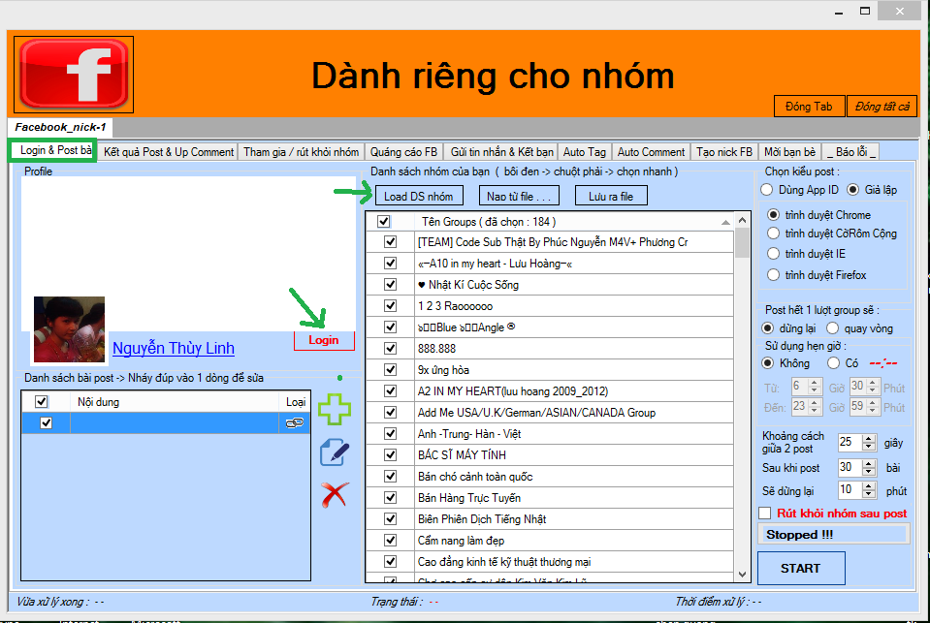Select the Add Me USA/U.K/German group row
Screen dimensions: 930x623
[x=550, y=412]
